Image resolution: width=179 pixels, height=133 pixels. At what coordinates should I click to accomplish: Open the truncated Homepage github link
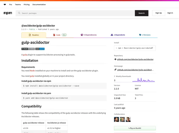point(135,70)
